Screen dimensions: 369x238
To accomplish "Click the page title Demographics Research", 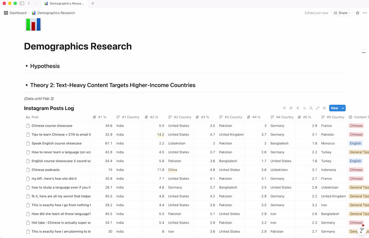I will pos(78,46).
